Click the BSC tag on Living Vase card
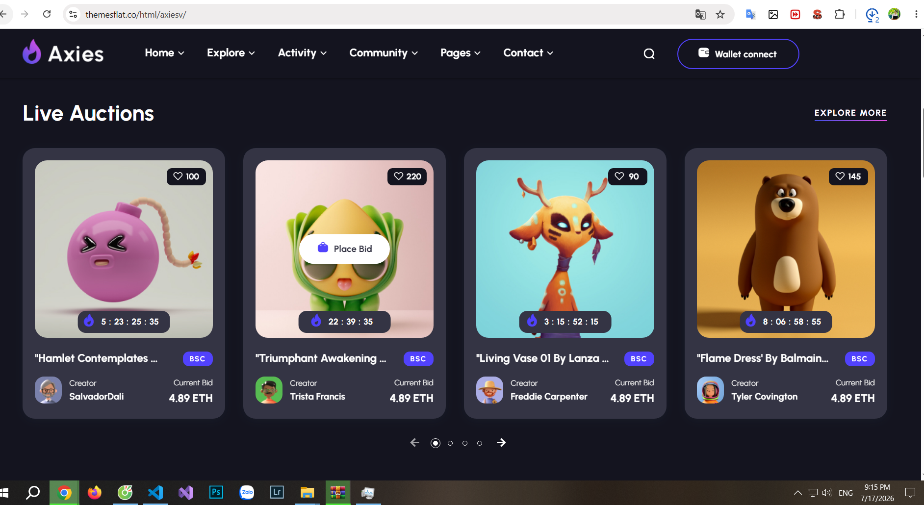924x505 pixels. pyautogui.click(x=639, y=359)
